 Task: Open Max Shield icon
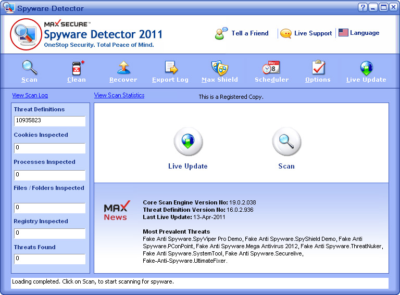click(x=220, y=68)
